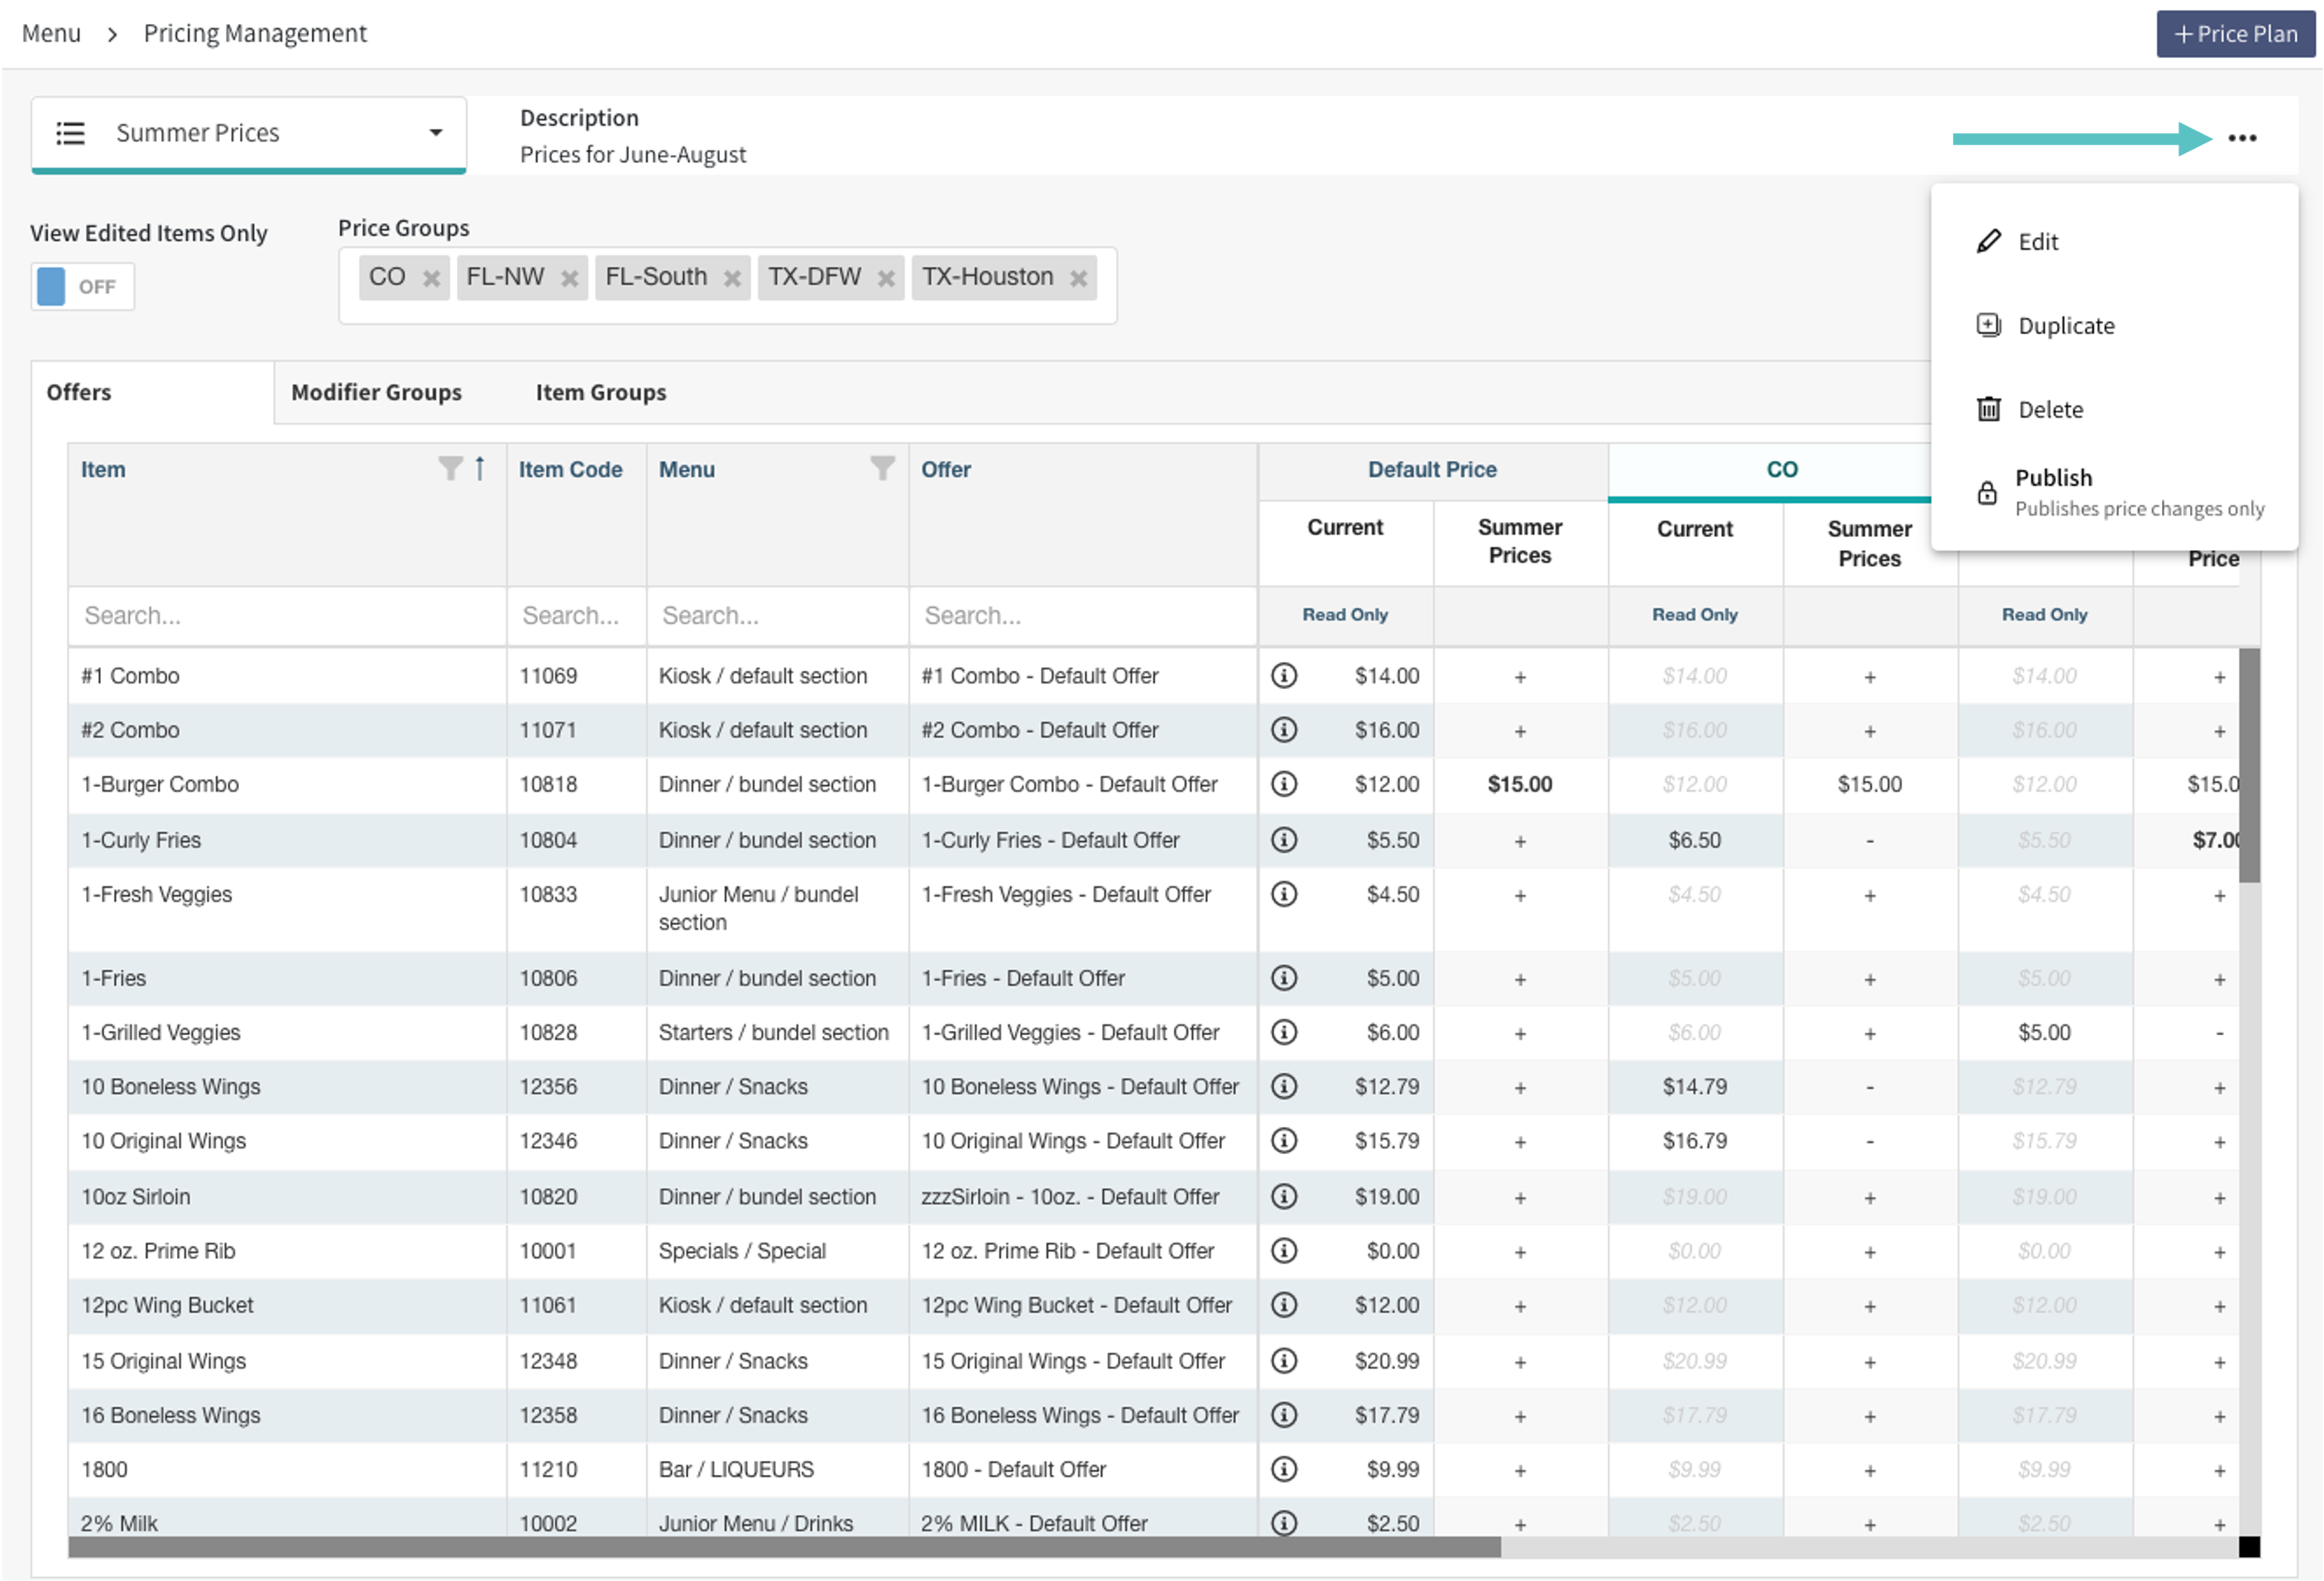Expand the Summer Prices plan dropdown
This screenshot has width=2324, height=1581.
tap(436, 133)
